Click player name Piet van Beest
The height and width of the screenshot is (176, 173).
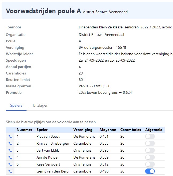48,137
